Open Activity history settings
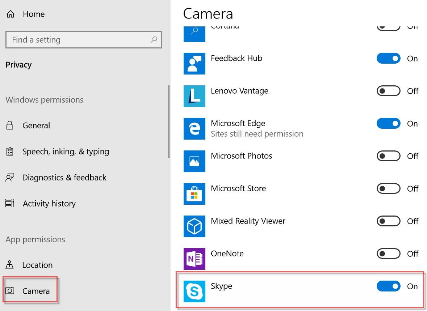 coord(49,203)
